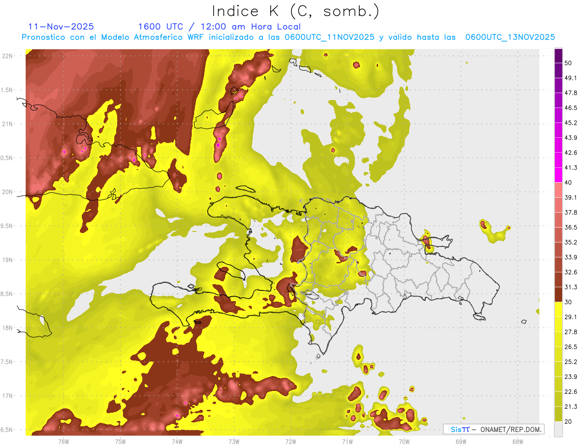Pick salmon swatch between 39.1 and 40
Viewport: 581px width, 448px height.
[558, 190]
